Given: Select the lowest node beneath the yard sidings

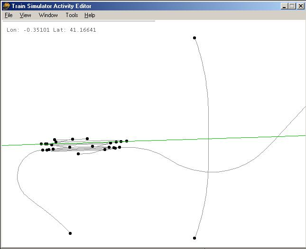Looking at the screenshot, I should click(78, 154).
